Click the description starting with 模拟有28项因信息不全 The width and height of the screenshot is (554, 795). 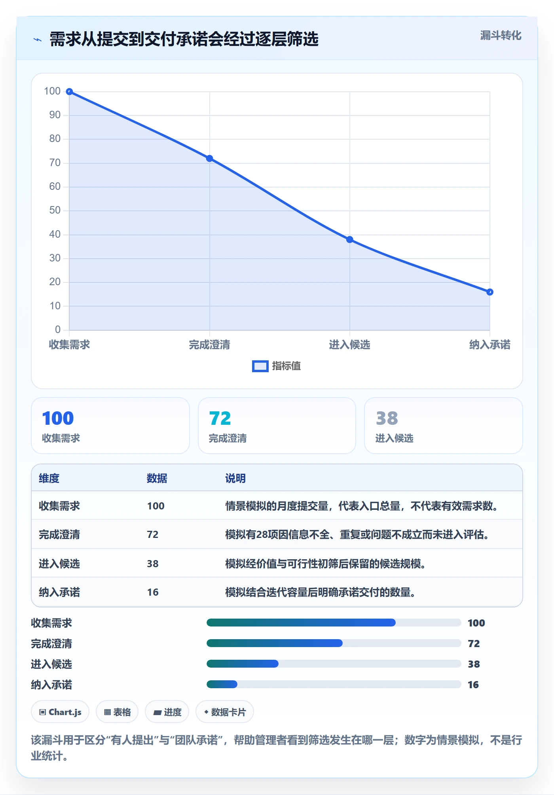click(x=357, y=534)
